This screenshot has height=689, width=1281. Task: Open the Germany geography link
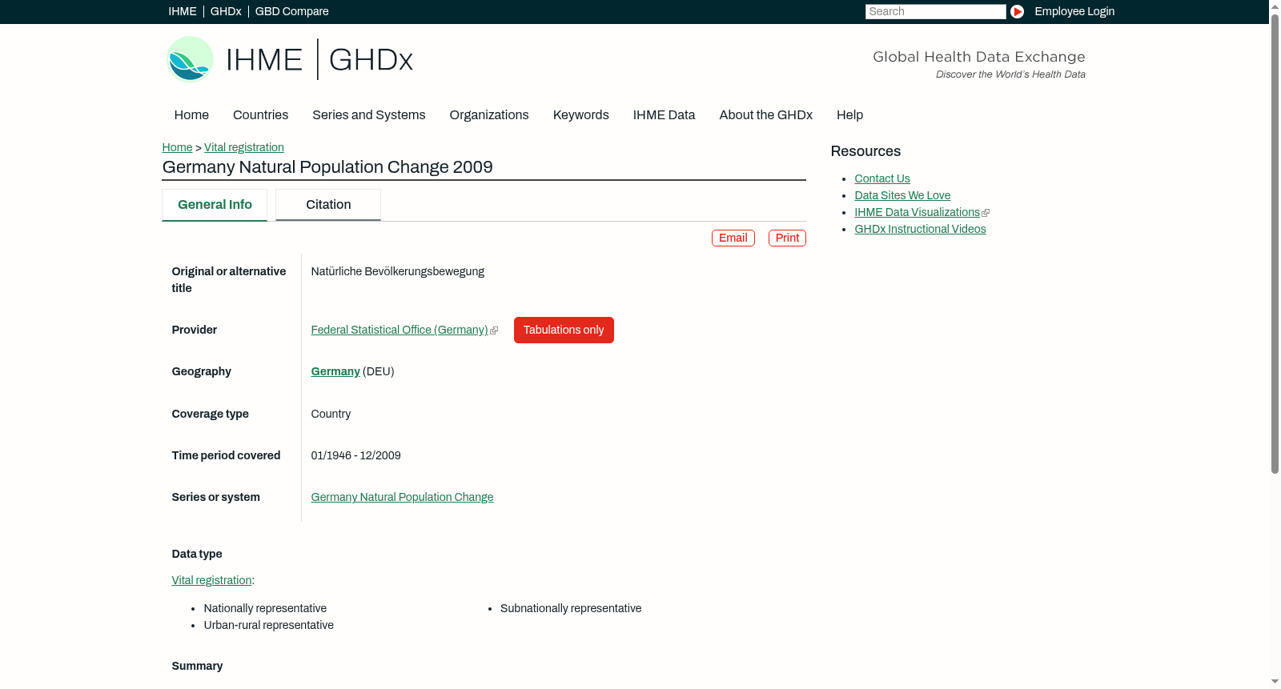(335, 371)
